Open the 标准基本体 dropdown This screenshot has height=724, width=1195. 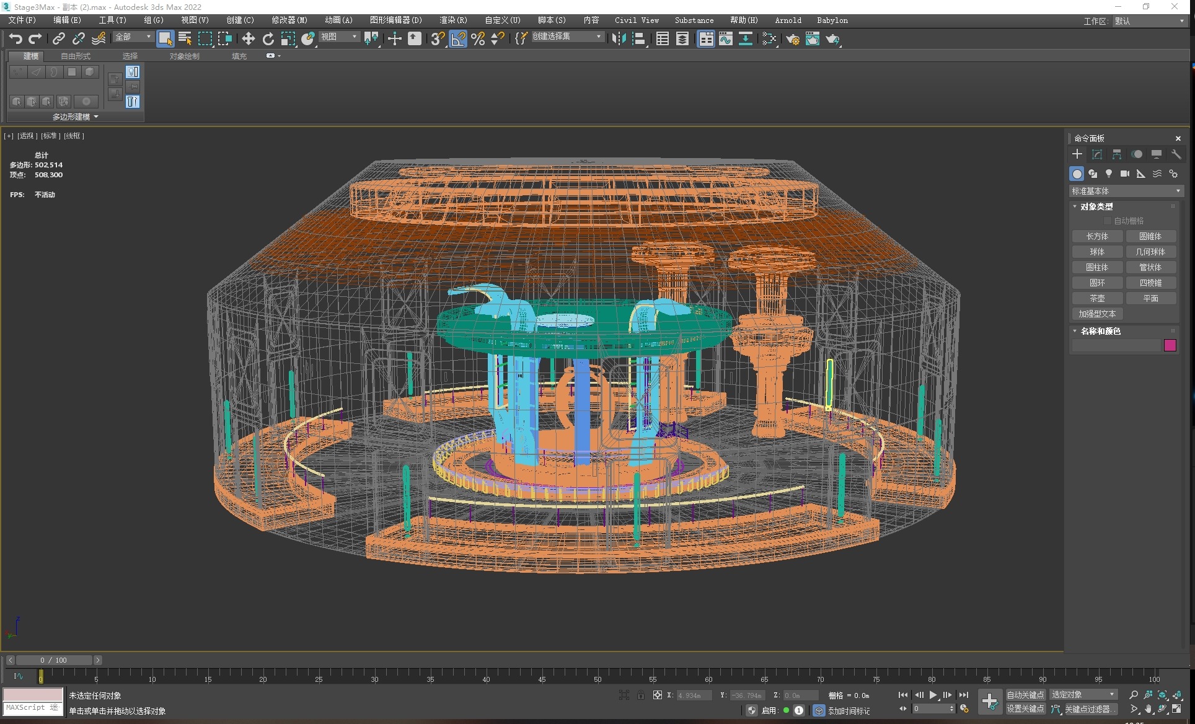click(1126, 191)
